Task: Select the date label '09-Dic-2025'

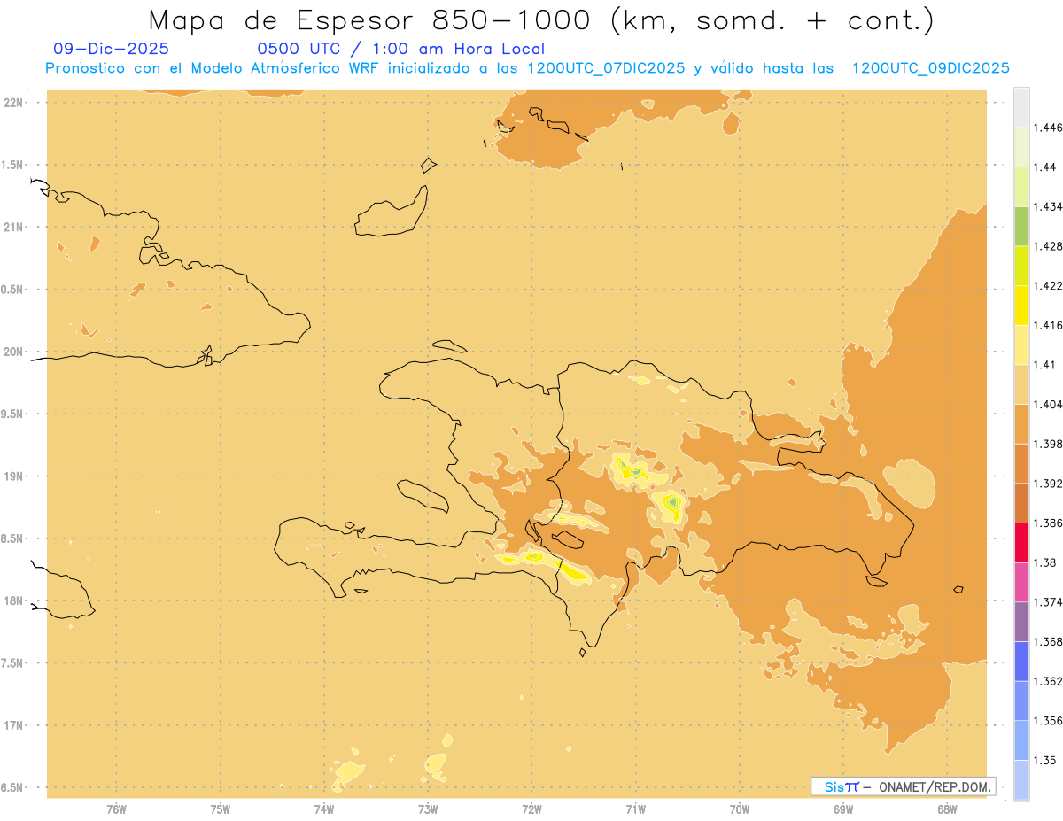Action: pyautogui.click(x=111, y=49)
